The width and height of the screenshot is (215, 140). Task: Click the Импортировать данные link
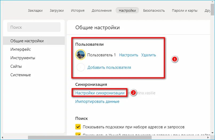click(x=97, y=101)
